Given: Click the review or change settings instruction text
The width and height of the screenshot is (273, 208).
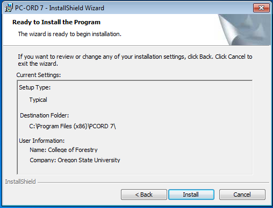Looking at the screenshot, I should pyautogui.click(x=135, y=60).
